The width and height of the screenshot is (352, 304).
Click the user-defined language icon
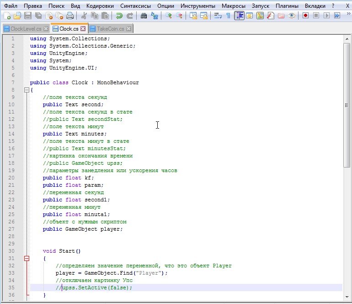coord(250,16)
